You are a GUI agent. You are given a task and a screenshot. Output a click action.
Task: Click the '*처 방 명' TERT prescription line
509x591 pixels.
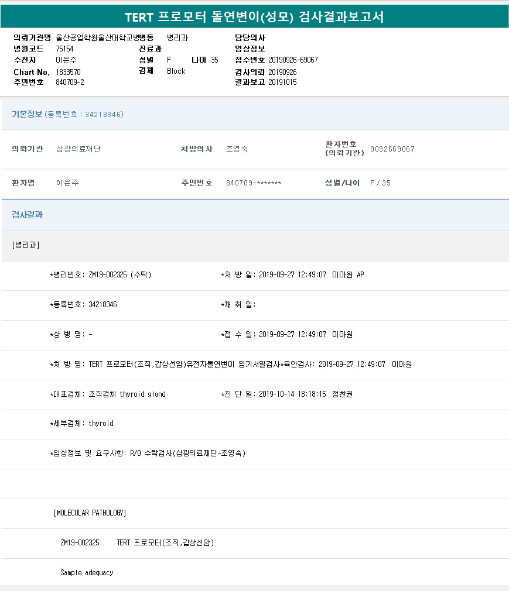(231, 364)
